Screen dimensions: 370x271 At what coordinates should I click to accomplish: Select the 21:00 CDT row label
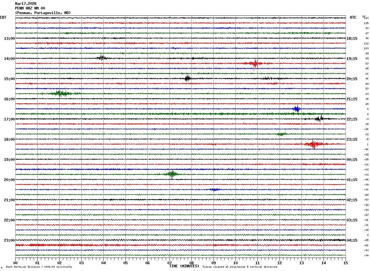pos(9,200)
